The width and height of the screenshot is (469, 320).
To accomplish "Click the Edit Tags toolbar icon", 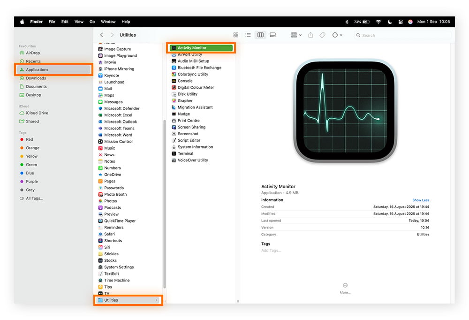I will 322,35.
